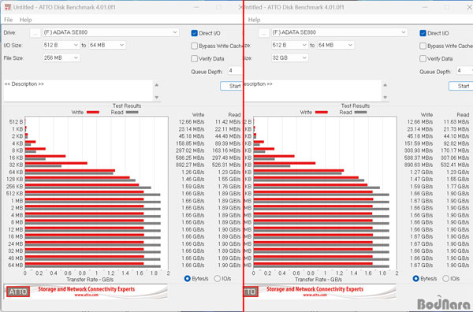Open the 512 B I/O size dropdown, right window

point(289,45)
